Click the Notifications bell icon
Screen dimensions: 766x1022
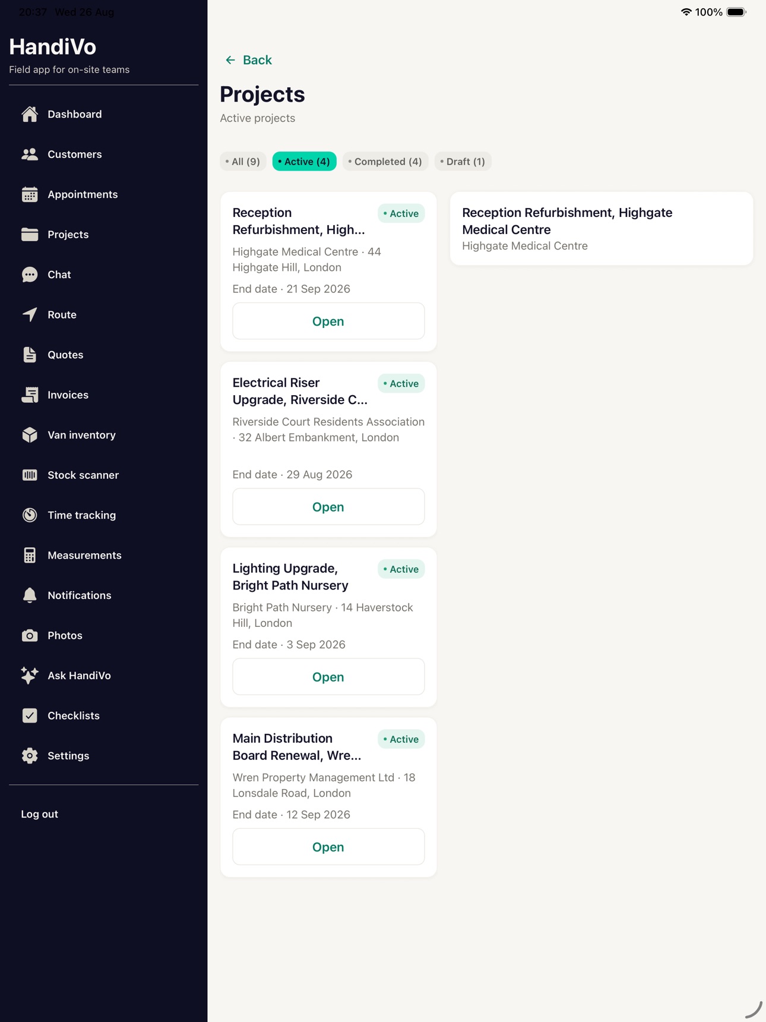(x=30, y=595)
